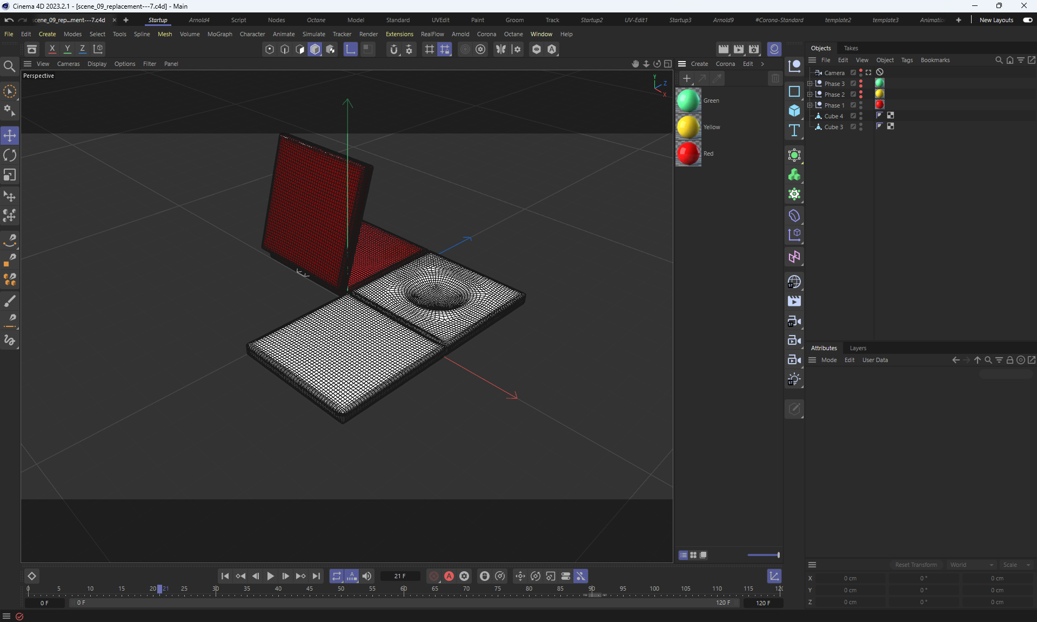Switch to the Takes tab
Viewport: 1037px width, 622px height.
[851, 48]
